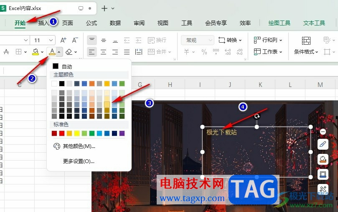Add a new tab with plus button
The height and width of the screenshot is (212, 338).
104,8
